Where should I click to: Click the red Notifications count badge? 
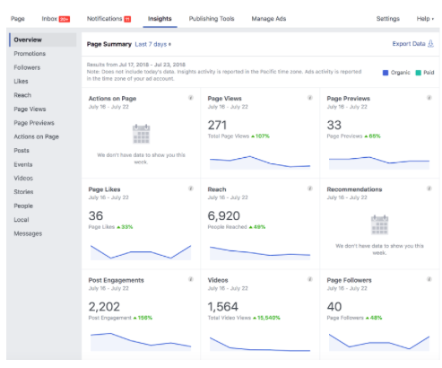[x=127, y=19]
